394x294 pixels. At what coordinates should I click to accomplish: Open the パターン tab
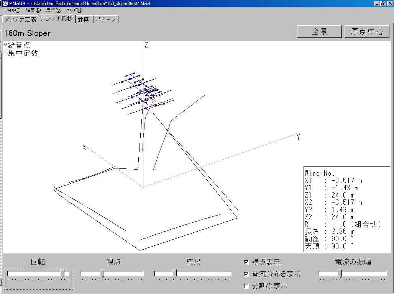pyautogui.click(x=106, y=19)
